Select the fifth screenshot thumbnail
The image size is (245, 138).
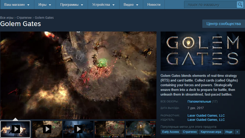pyautogui.click(x=141, y=129)
